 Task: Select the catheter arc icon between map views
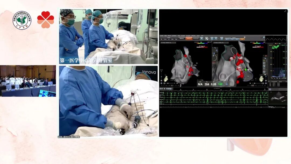(214, 57)
